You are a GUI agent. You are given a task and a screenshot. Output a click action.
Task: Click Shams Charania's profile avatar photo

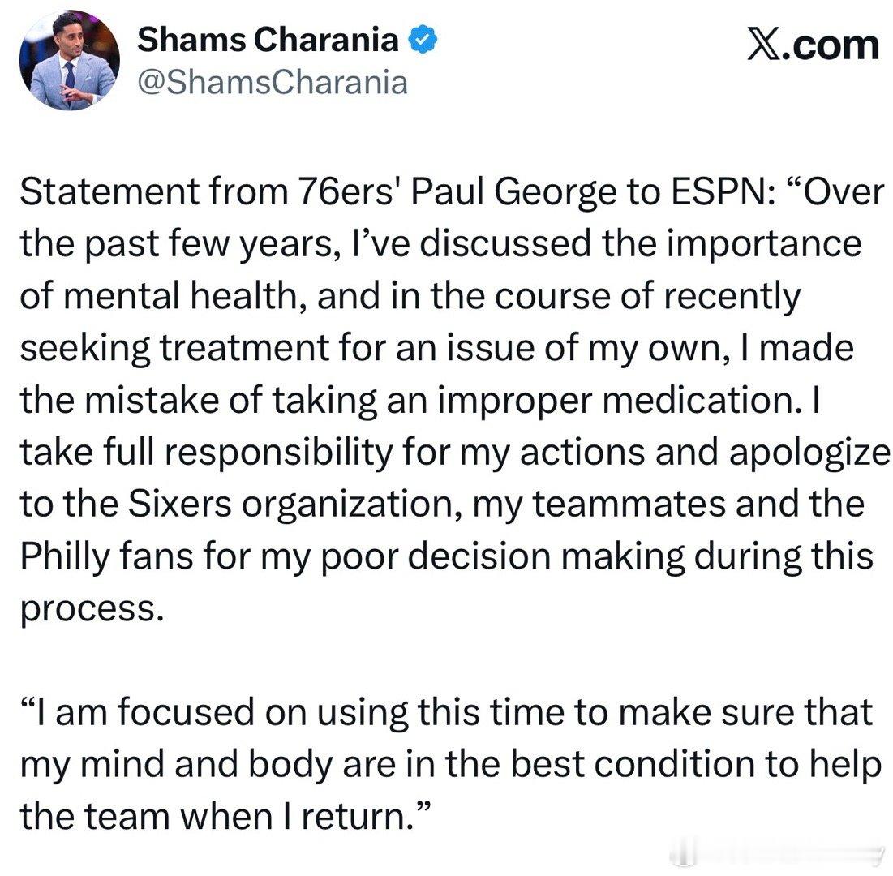click(69, 61)
